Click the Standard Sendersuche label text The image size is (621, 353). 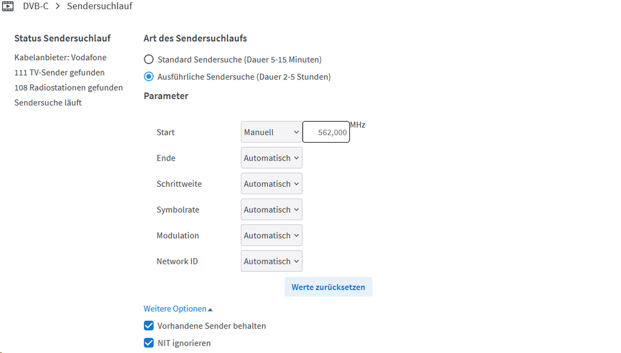point(239,60)
